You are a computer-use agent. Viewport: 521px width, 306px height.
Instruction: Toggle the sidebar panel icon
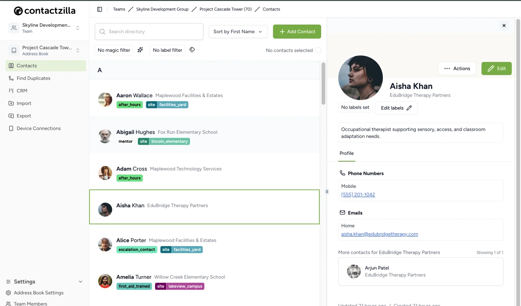(x=100, y=9)
